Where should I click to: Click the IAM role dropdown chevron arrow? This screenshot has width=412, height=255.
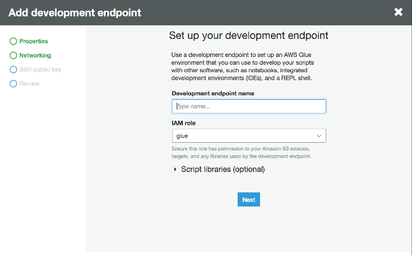[319, 136]
